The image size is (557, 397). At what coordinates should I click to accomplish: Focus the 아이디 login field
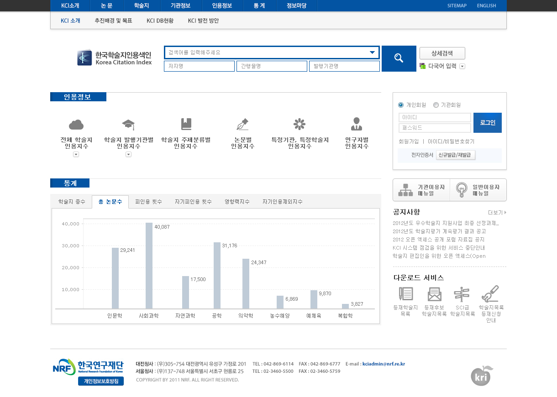coord(435,118)
